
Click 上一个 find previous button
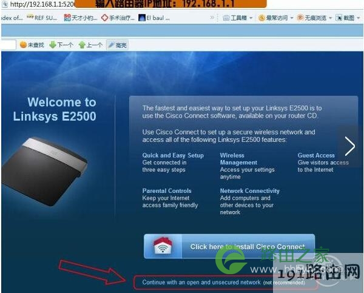91,45
